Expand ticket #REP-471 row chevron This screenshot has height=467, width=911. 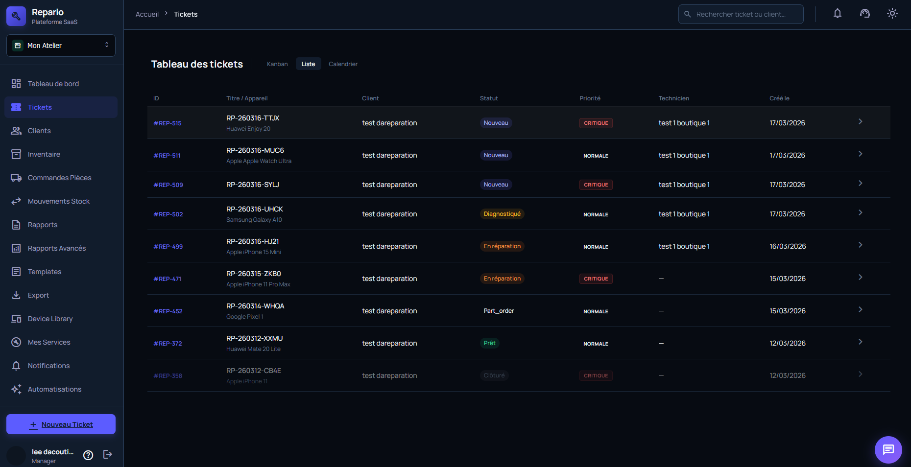point(860,277)
